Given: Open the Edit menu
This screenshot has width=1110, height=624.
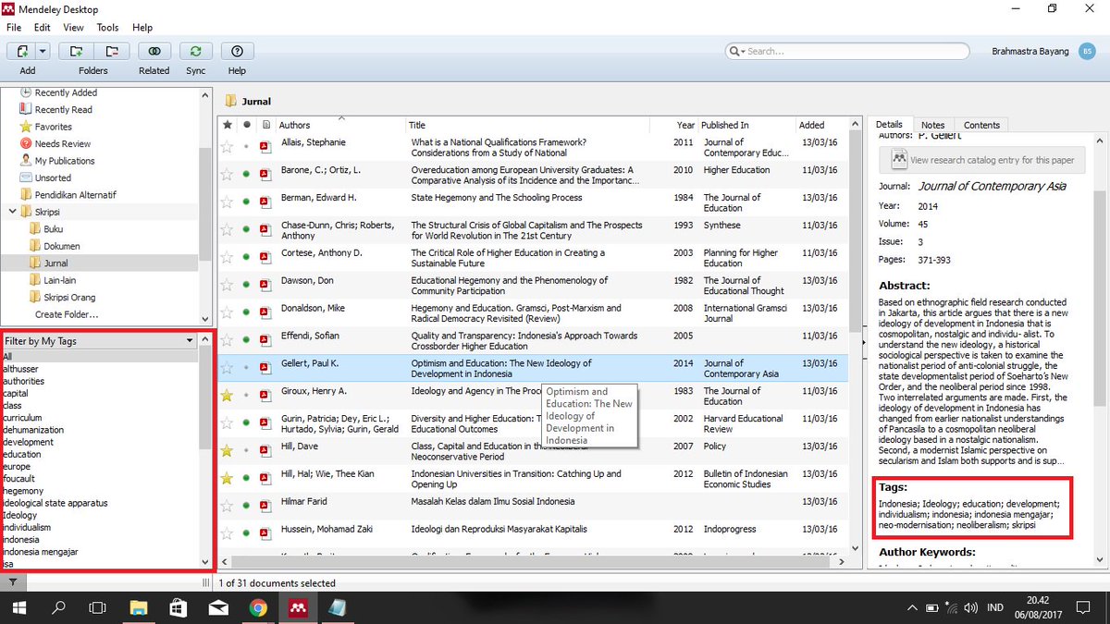Looking at the screenshot, I should pyautogui.click(x=43, y=28).
